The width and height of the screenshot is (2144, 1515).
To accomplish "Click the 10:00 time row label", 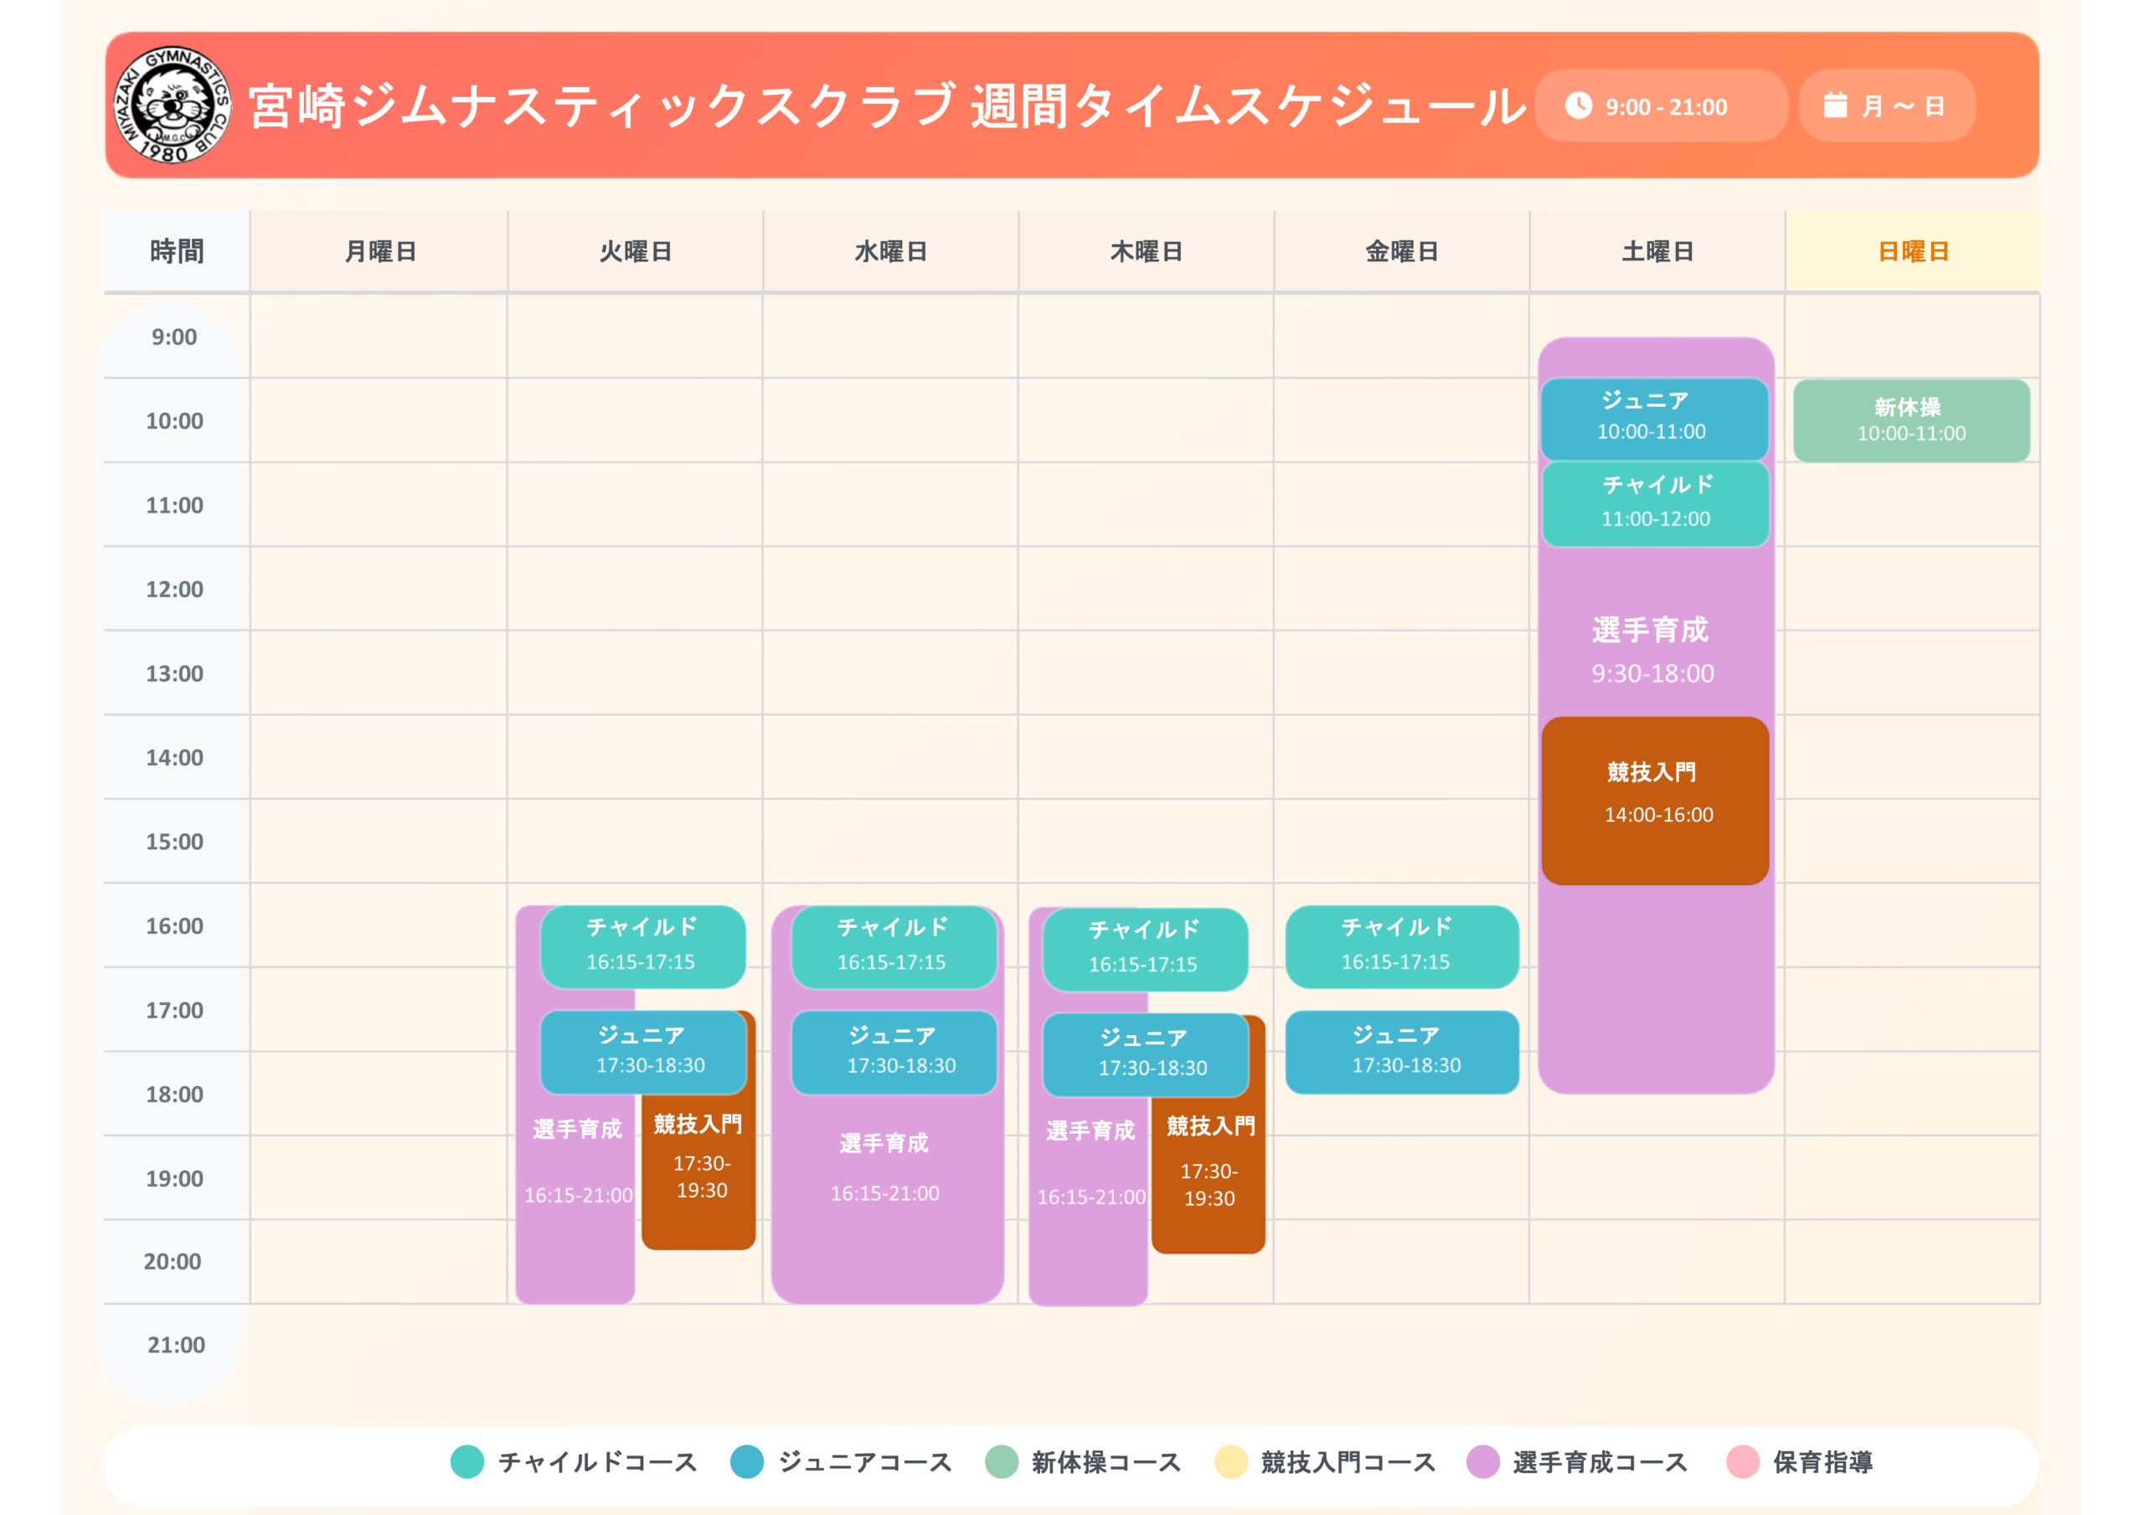I will [x=175, y=420].
